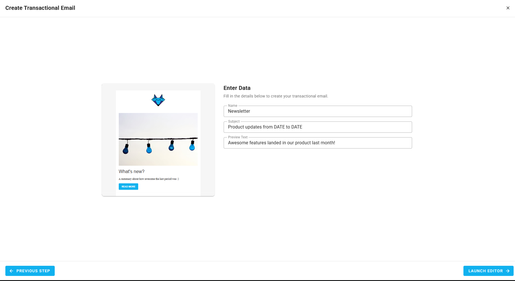
Task: Click the Preview Text field about awesome features
Action: coord(318,143)
